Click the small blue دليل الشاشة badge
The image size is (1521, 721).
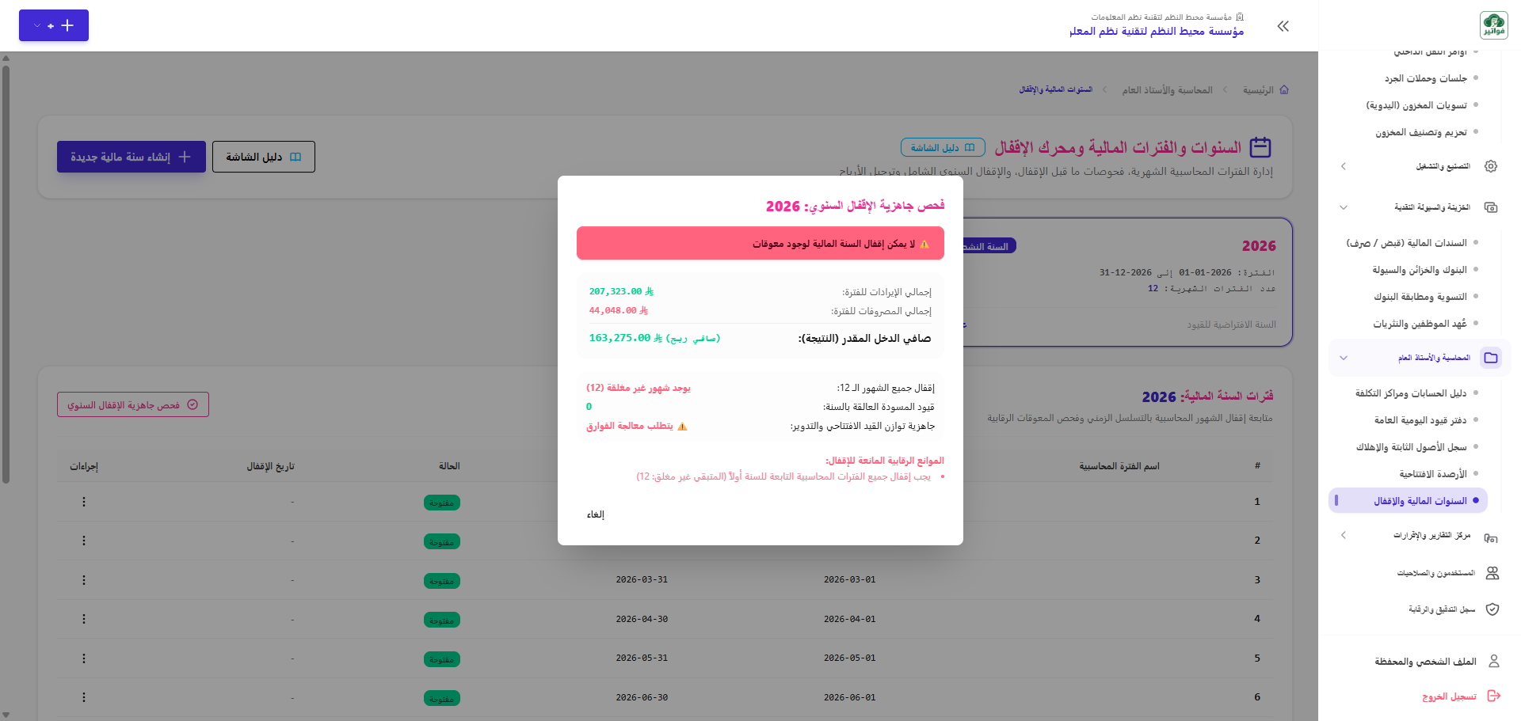coord(943,147)
